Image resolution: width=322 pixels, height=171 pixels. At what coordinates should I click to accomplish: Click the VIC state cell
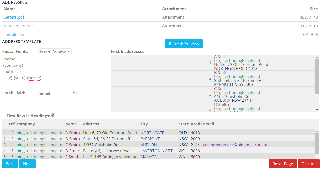click(182, 151)
